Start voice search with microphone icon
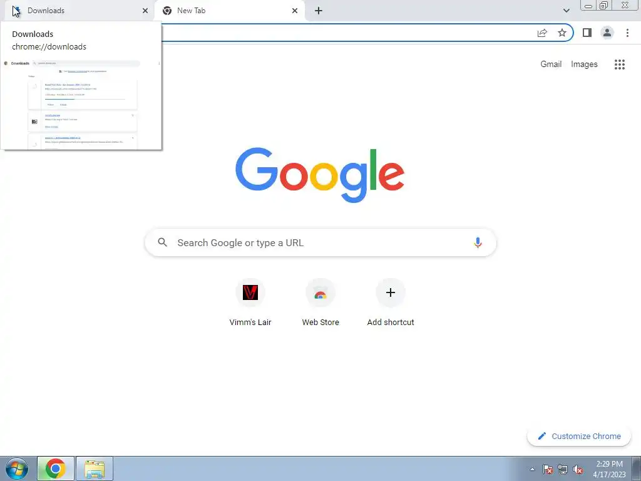This screenshot has width=641, height=481. click(478, 242)
